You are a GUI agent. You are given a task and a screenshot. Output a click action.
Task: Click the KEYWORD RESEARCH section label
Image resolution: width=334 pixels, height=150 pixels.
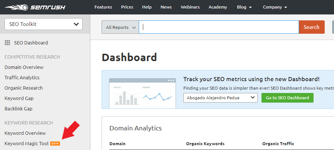click(29, 123)
